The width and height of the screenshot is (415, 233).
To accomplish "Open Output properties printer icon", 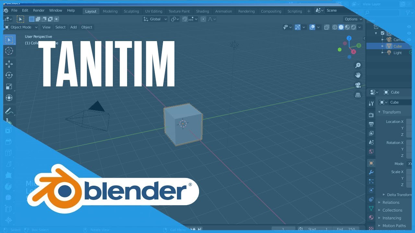I will coord(371,124).
